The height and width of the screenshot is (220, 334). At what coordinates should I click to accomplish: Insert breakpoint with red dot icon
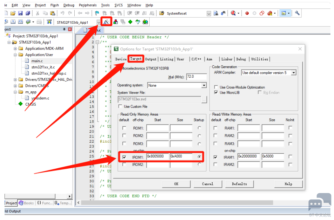click(x=247, y=13)
